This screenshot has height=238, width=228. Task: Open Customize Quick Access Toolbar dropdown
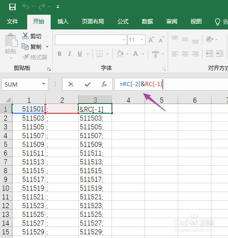click(x=58, y=7)
